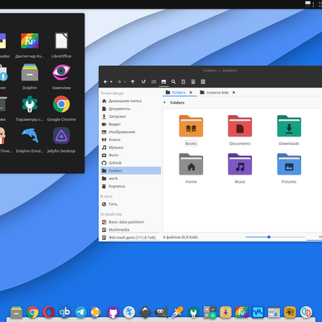Open the Kvantum icon in the dock

(x=242, y=312)
